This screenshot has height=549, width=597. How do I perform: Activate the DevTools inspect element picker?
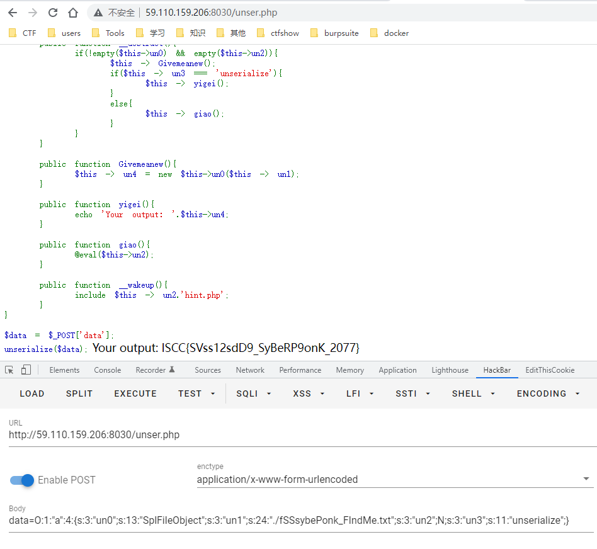click(x=9, y=370)
